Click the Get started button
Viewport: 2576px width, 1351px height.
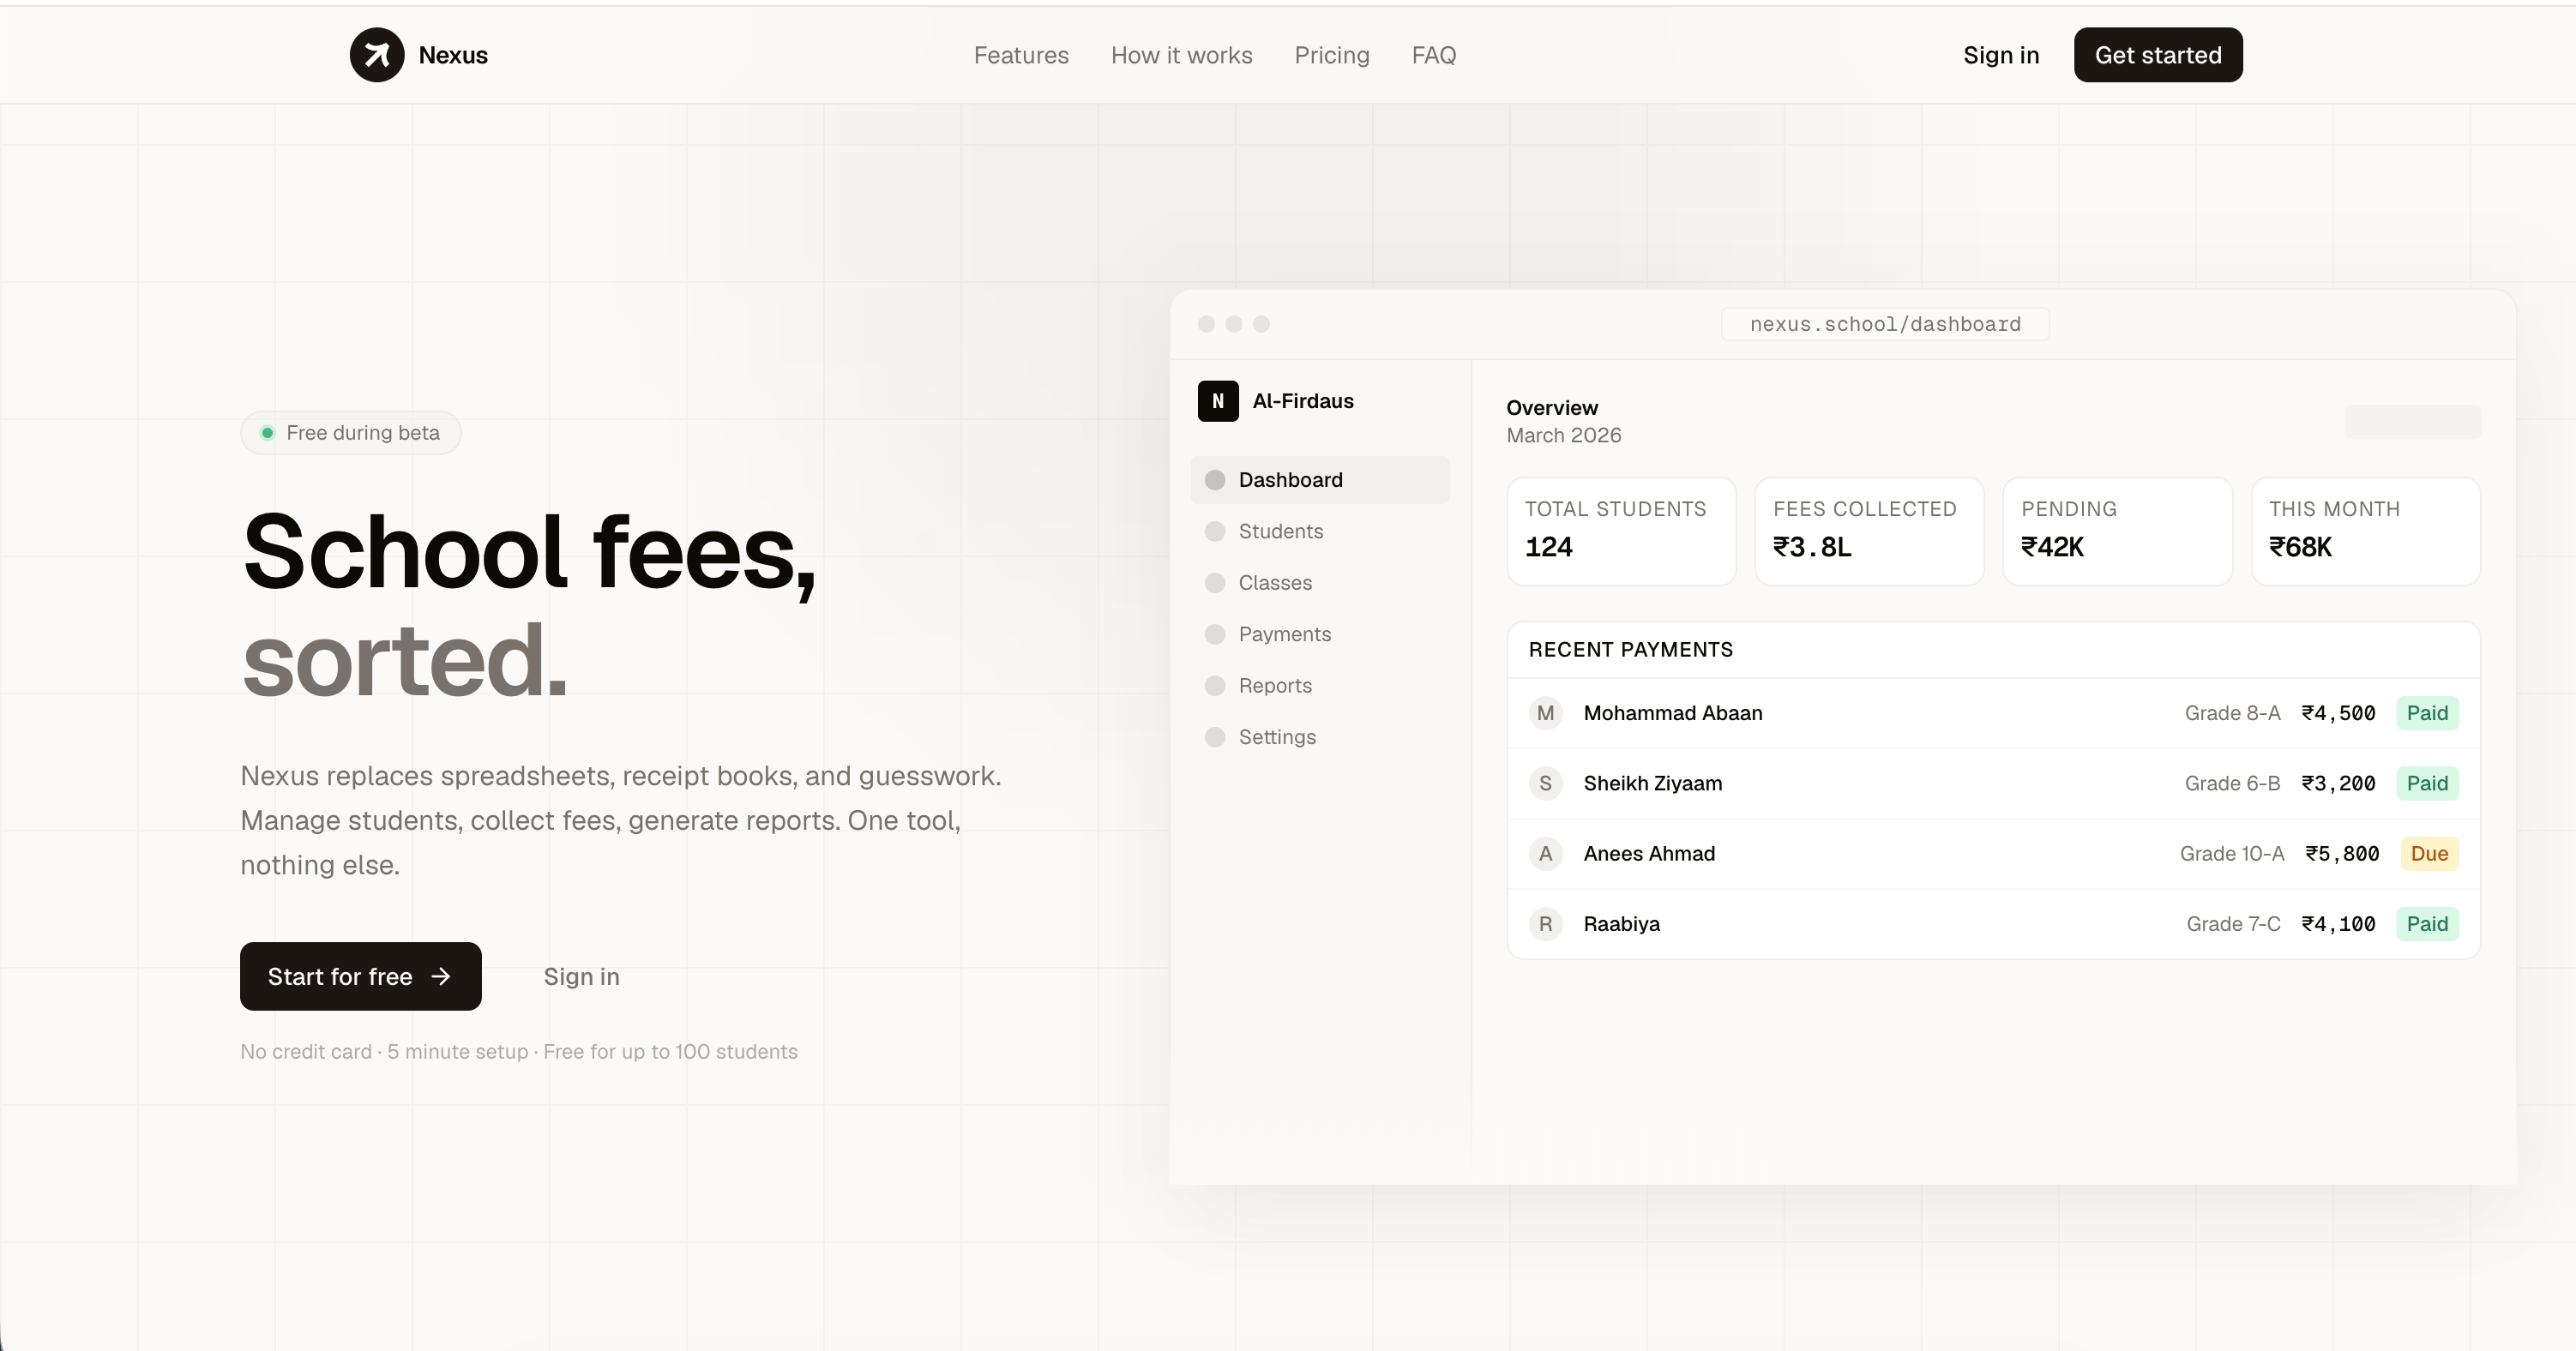click(x=2158, y=55)
